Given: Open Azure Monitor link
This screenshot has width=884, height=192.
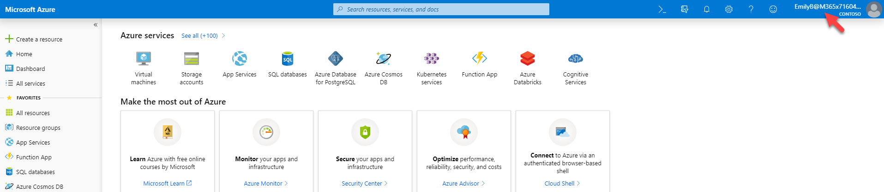Looking at the screenshot, I should pos(266,183).
